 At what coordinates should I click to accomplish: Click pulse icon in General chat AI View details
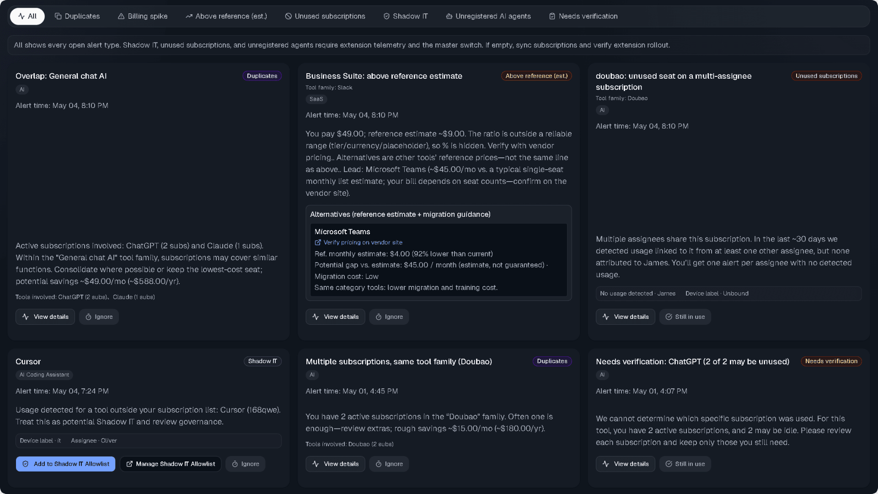(26, 317)
